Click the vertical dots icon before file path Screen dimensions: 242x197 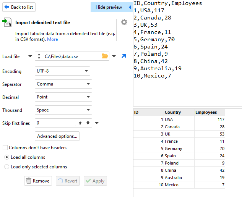pyautogui.click(x=39, y=56)
